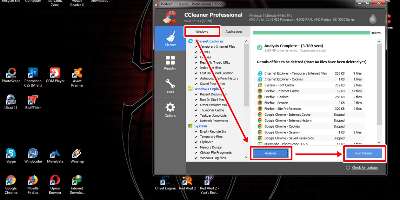Click results list scroll-up arrow

tap(379, 42)
